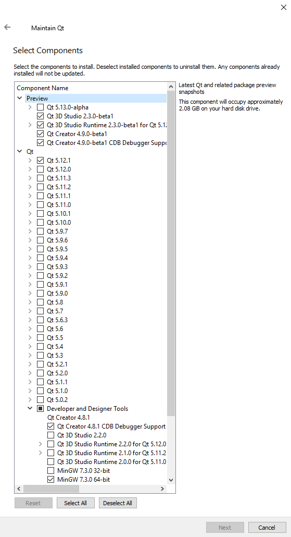Uncheck Qt Creator 4.9.0-beta1 checkbox
This screenshot has width=291, height=537.
[x=41, y=134]
